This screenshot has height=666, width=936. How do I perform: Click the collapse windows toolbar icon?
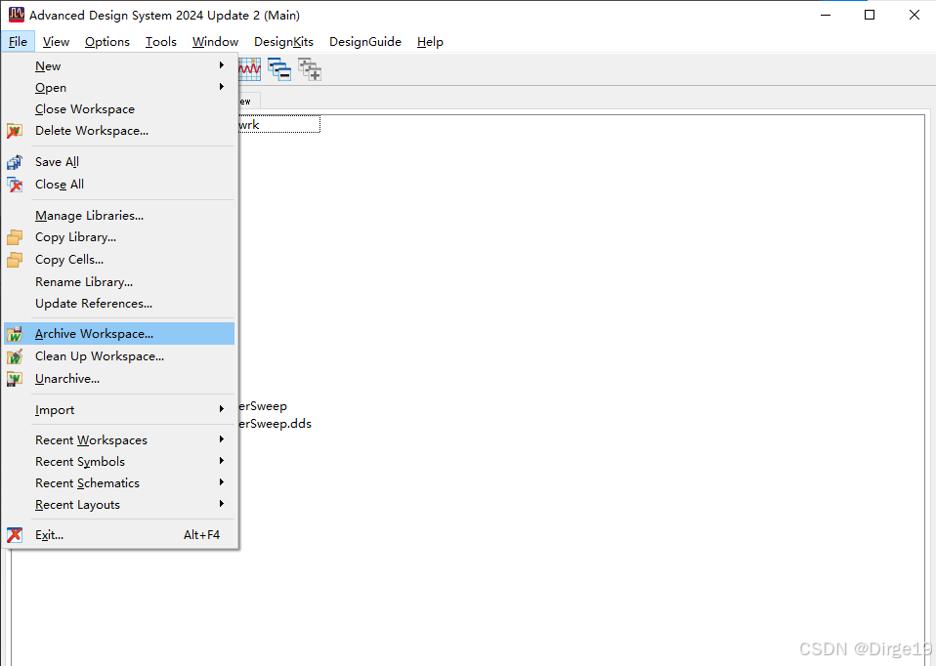pos(279,70)
